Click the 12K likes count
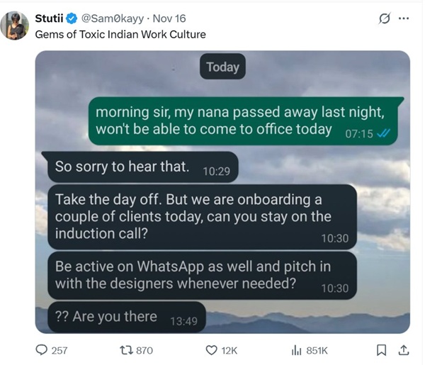Image resolution: width=425 pixels, height=365 pixels. pyautogui.click(x=230, y=350)
